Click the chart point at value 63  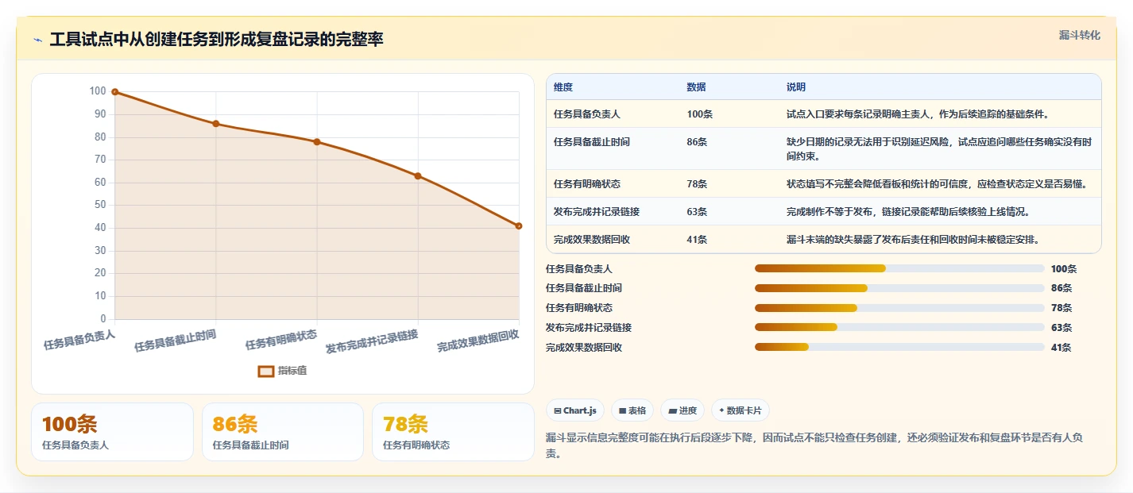pos(418,176)
